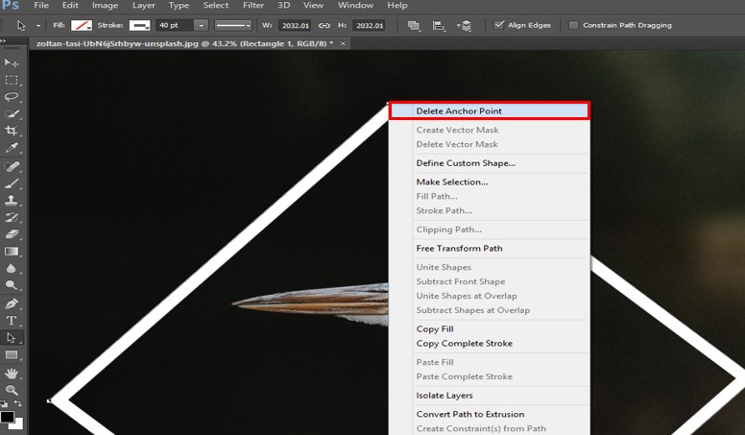Choose Delete Anchor Point from context menu
Screen dimensions: 745x435
click(x=490, y=110)
